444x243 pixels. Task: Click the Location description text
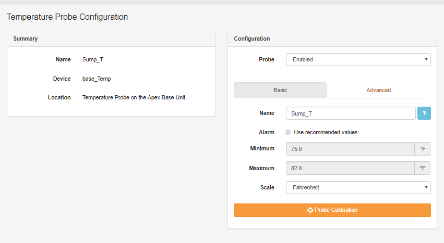point(135,97)
